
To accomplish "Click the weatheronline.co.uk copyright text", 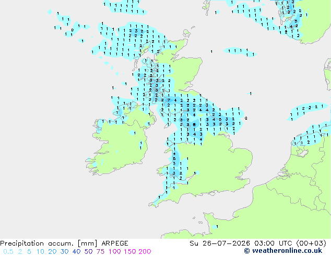I will pyautogui.click(x=283, y=251).
